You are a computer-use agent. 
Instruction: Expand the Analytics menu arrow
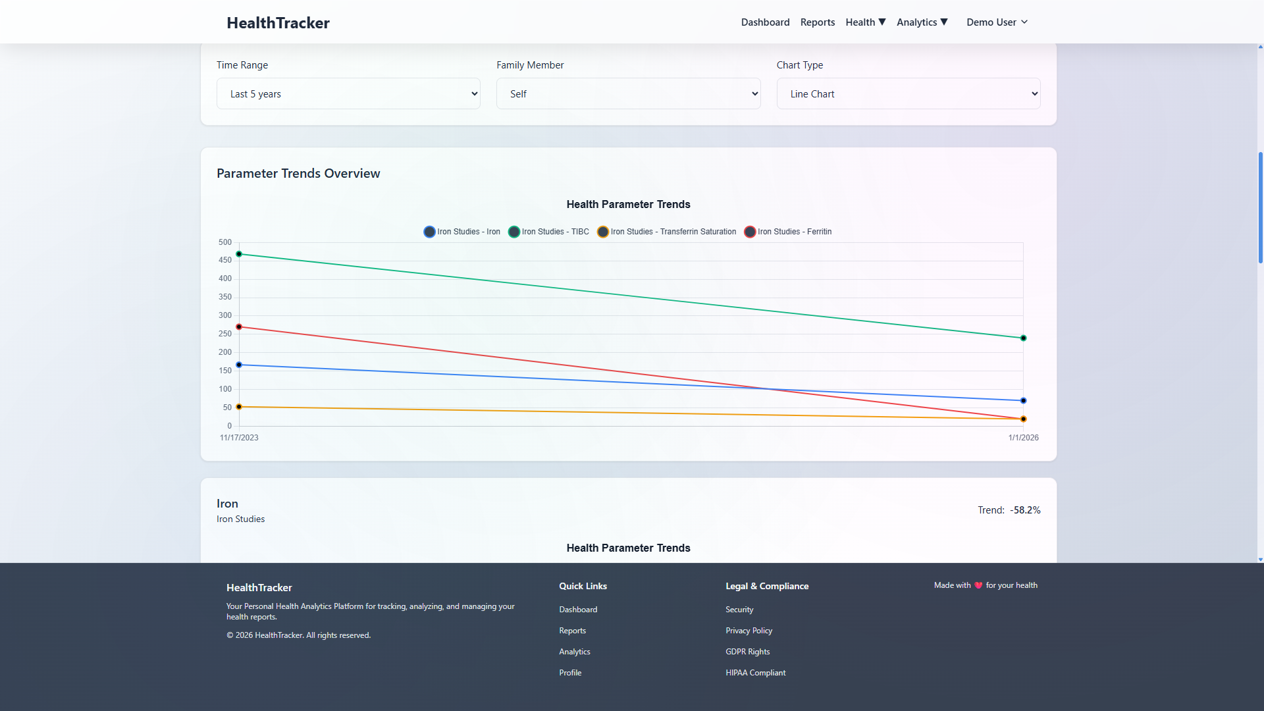[944, 22]
